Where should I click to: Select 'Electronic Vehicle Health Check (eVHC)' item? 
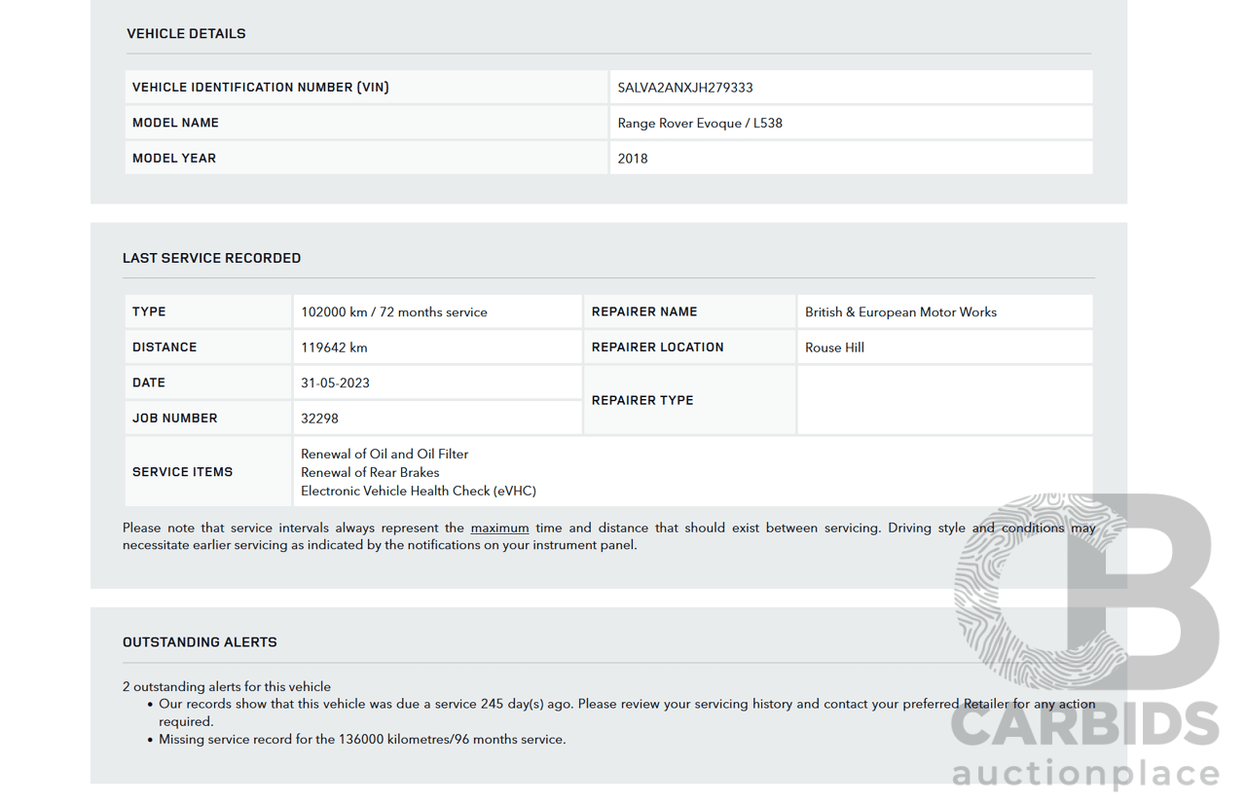[x=419, y=492]
